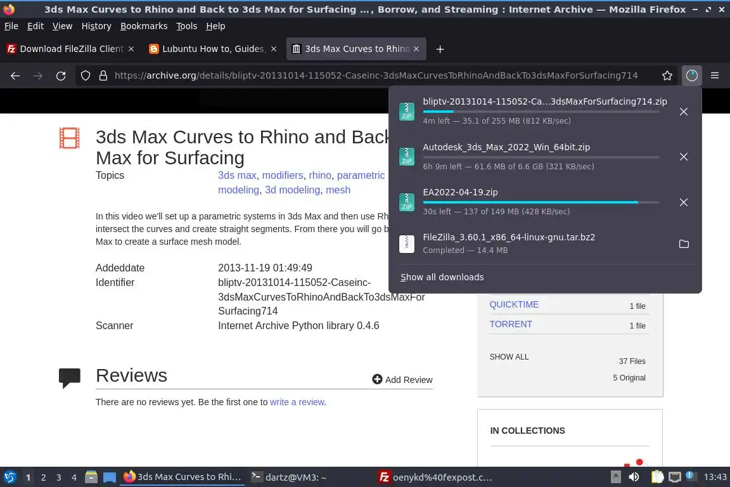The height and width of the screenshot is (487, 730).
Task: Click the removable media tray icon
Action: pyautogui.click(x=615, y=477)
